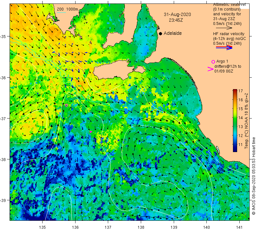Click Kangaroo Island on the map

(114, 69)
